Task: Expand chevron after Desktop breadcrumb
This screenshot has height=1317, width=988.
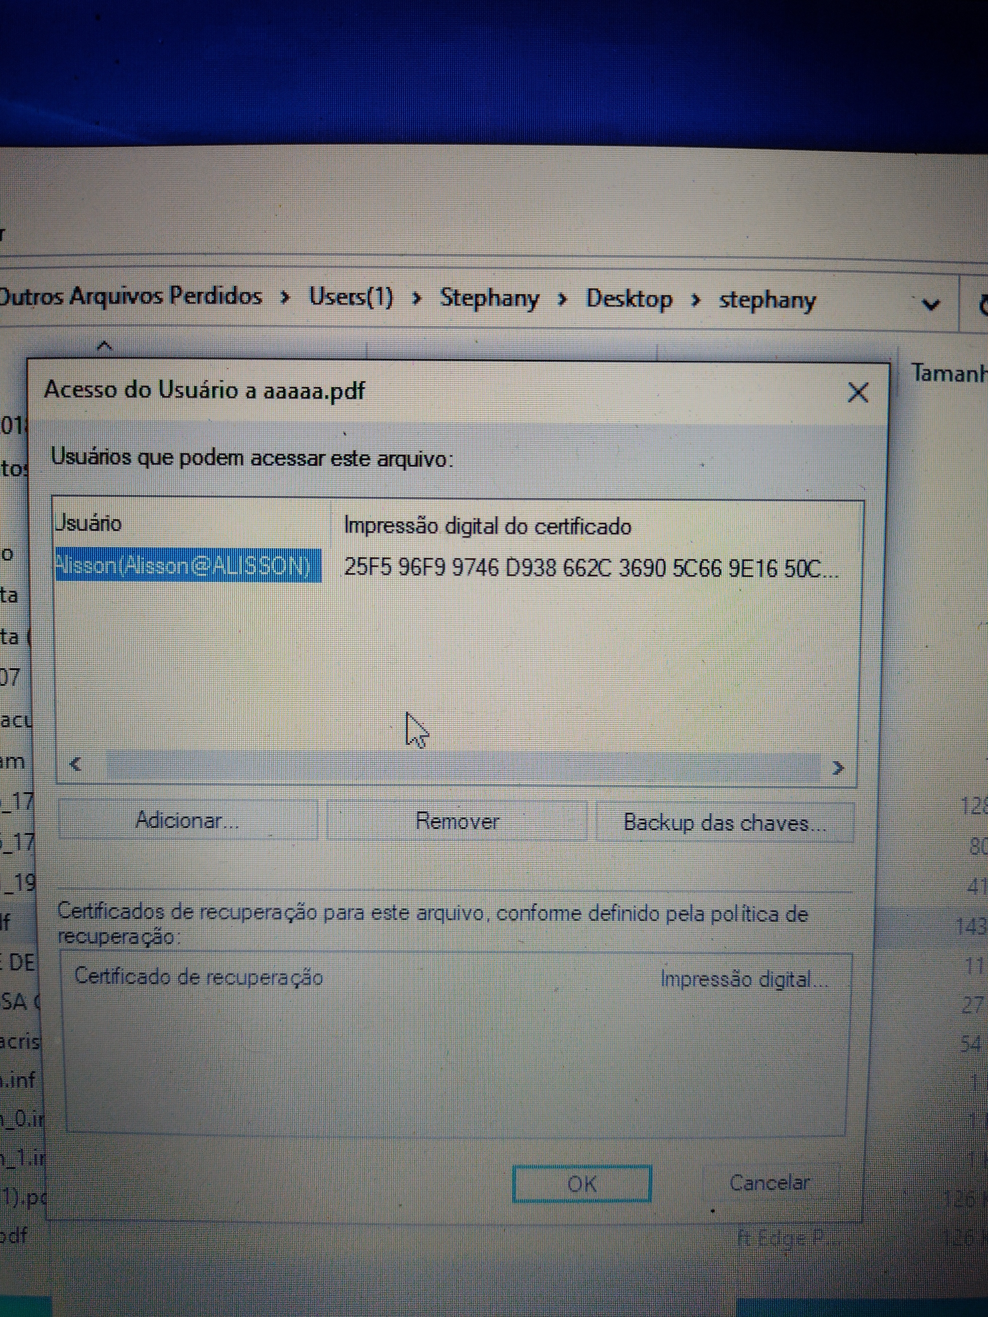Action: point(695,300)
